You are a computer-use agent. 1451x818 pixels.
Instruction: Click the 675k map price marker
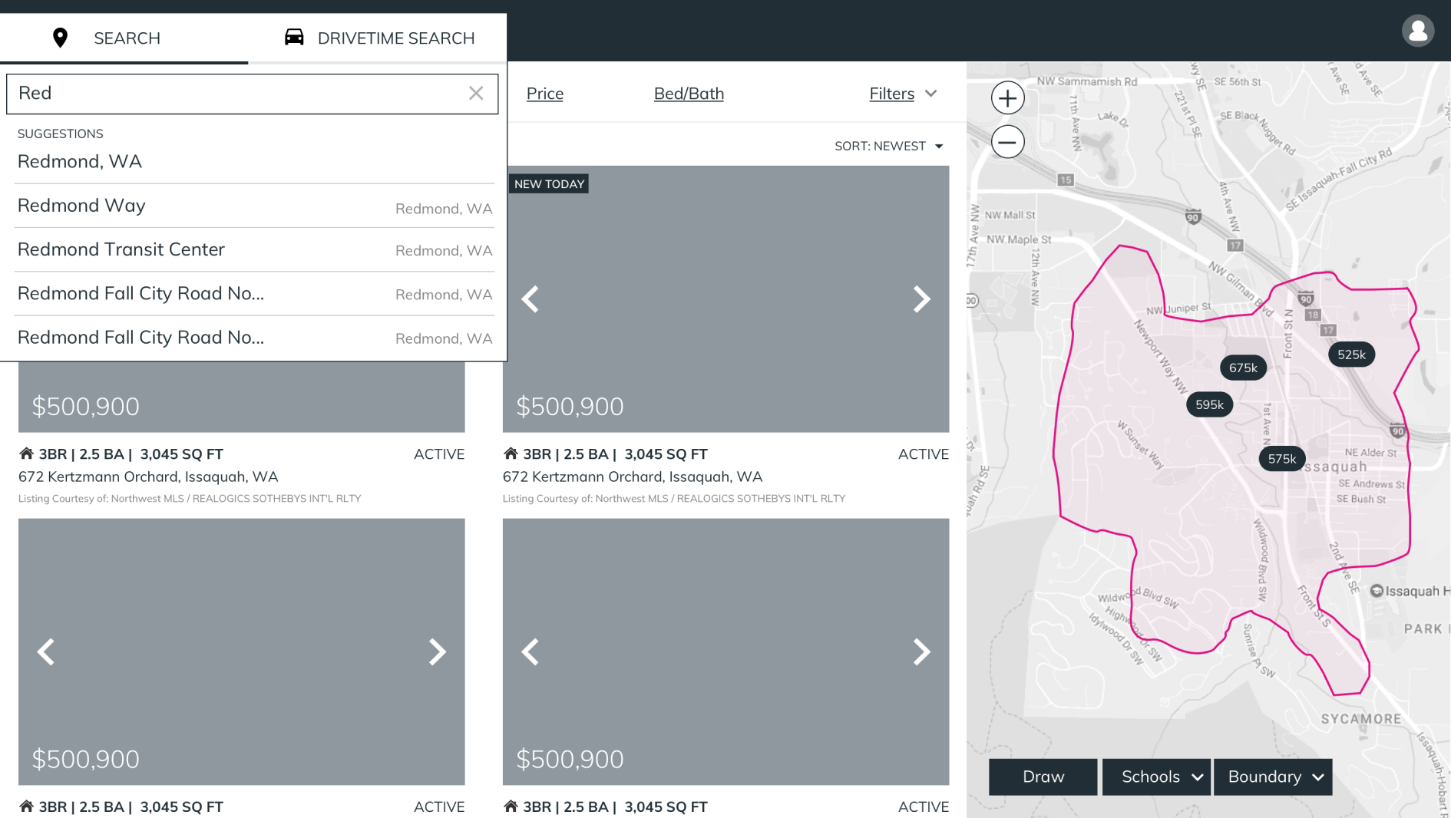click(x=1243, y=368)
